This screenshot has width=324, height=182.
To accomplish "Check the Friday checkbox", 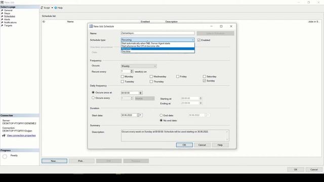I will click(x=178, y=76).
